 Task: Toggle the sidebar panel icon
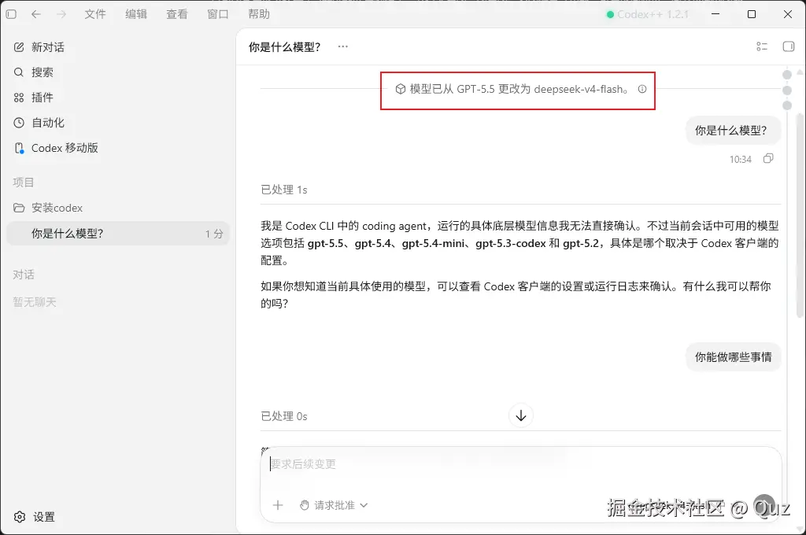11,14
